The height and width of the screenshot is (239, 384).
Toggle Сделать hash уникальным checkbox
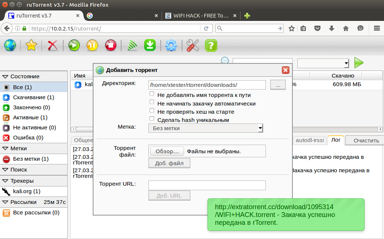tap(152, 119)
